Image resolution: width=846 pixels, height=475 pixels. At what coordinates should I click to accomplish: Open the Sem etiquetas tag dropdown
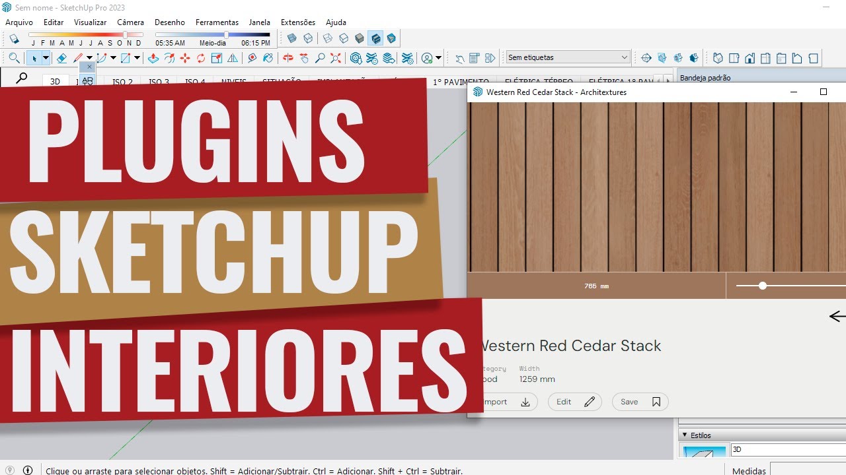coord(568,57)
